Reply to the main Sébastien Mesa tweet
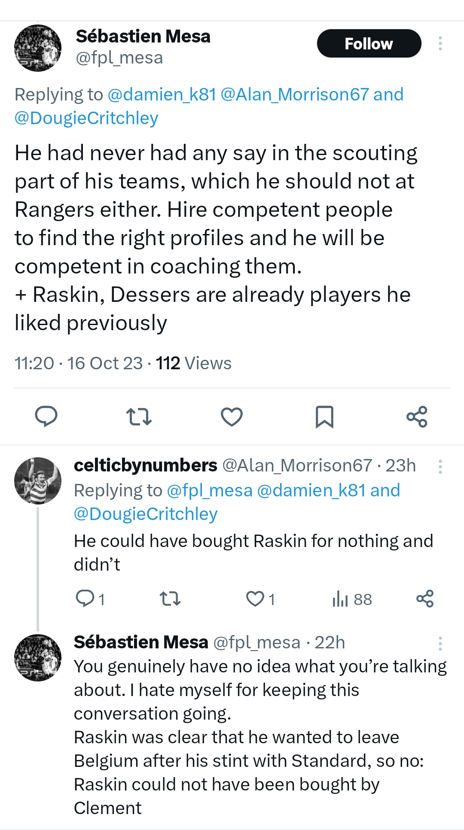Viewport: 464px width, 830px height. [x=46, y=417]
